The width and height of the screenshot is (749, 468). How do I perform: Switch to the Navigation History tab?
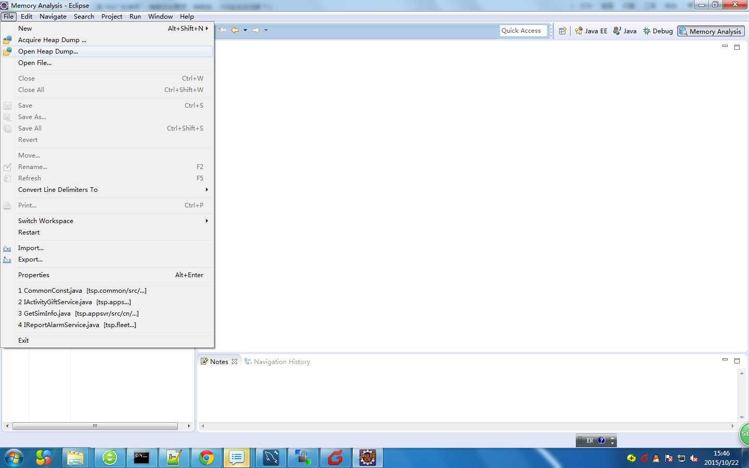277,361
